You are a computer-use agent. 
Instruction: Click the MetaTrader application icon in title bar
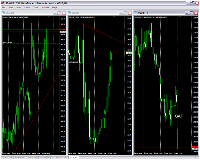coord(3,3)
